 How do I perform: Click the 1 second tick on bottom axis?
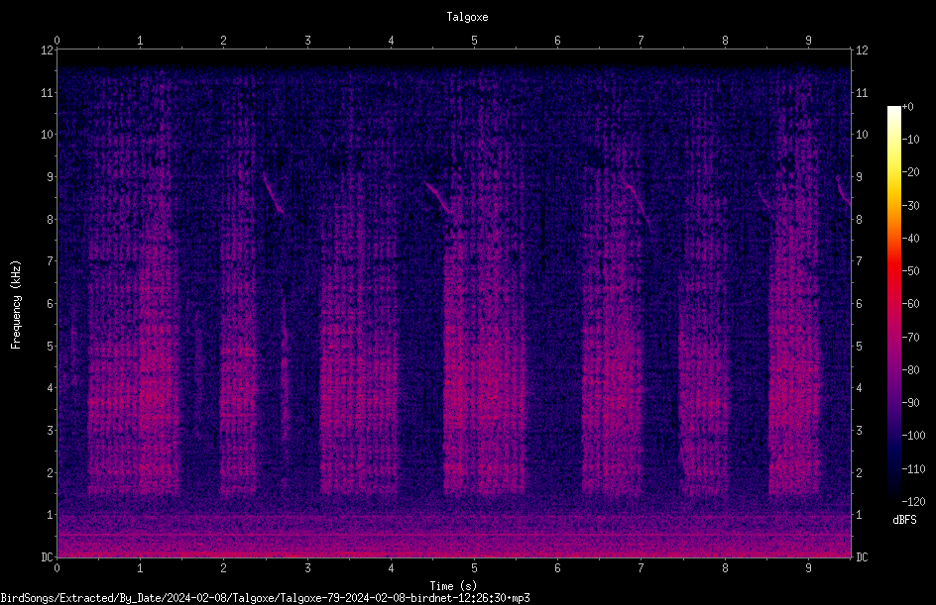point(140,568)
